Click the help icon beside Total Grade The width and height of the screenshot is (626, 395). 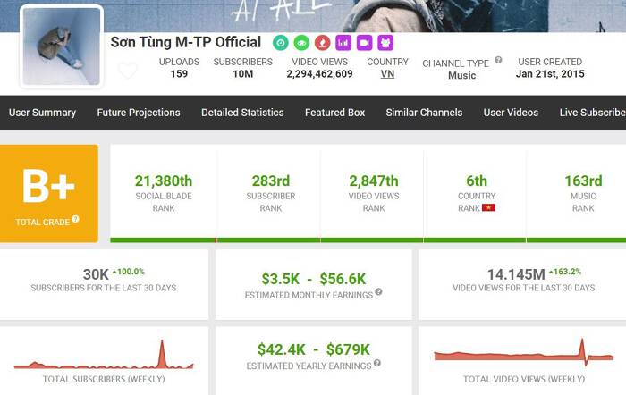click(x=75, y=219)
